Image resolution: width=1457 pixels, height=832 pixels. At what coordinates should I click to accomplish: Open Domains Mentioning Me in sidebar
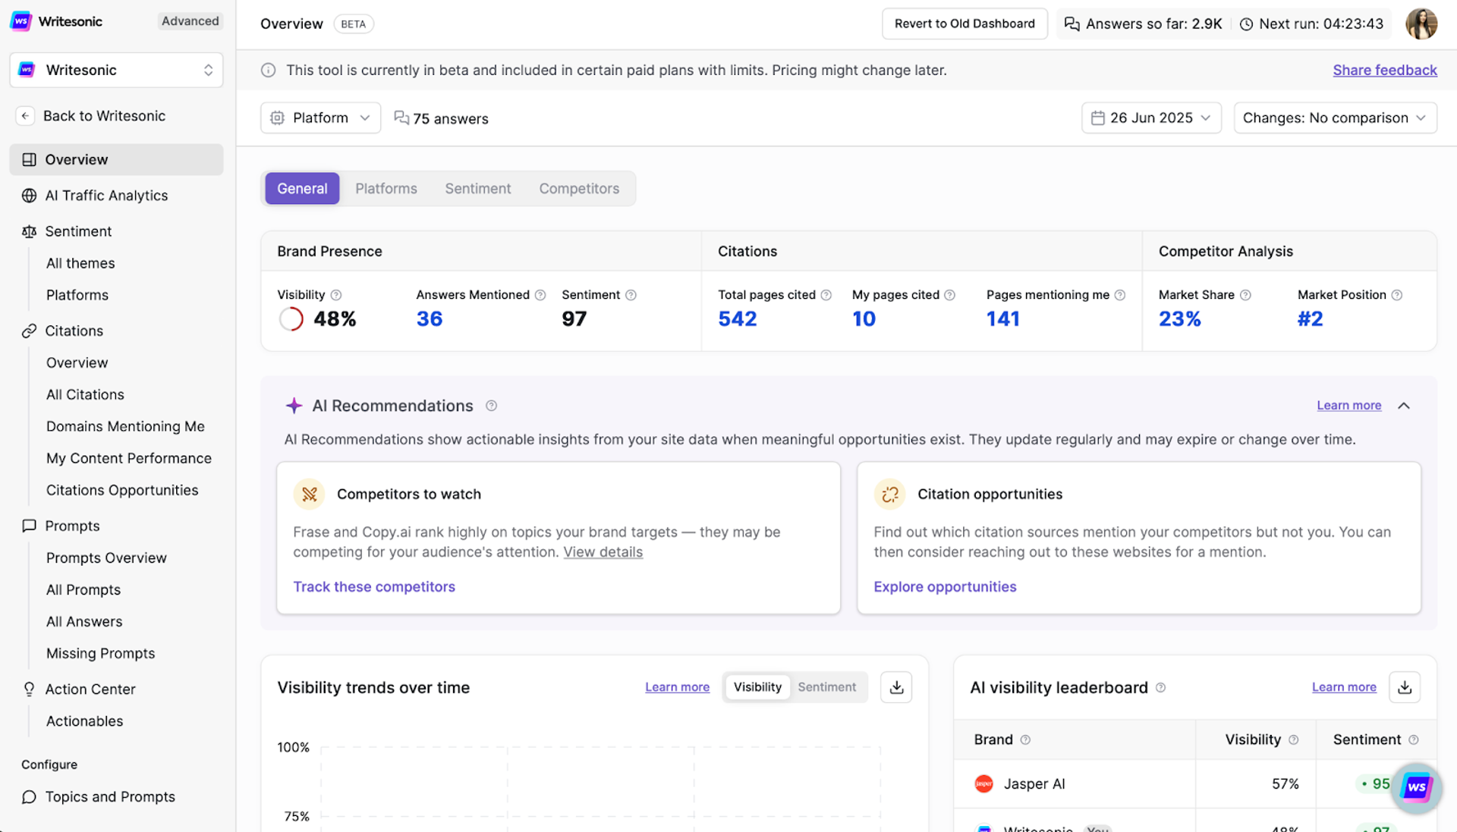point(125,426)
